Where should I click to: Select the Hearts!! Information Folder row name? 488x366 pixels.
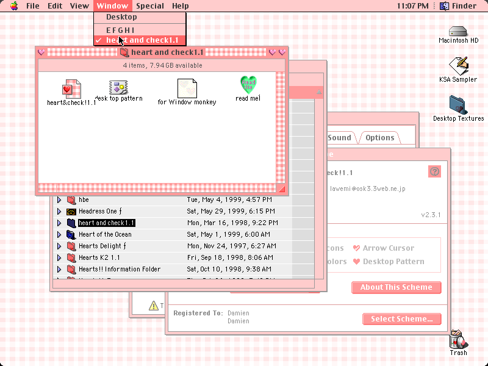click(x=120, y=270)
